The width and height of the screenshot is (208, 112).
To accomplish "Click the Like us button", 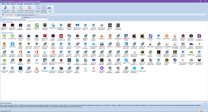I will 200,111.
